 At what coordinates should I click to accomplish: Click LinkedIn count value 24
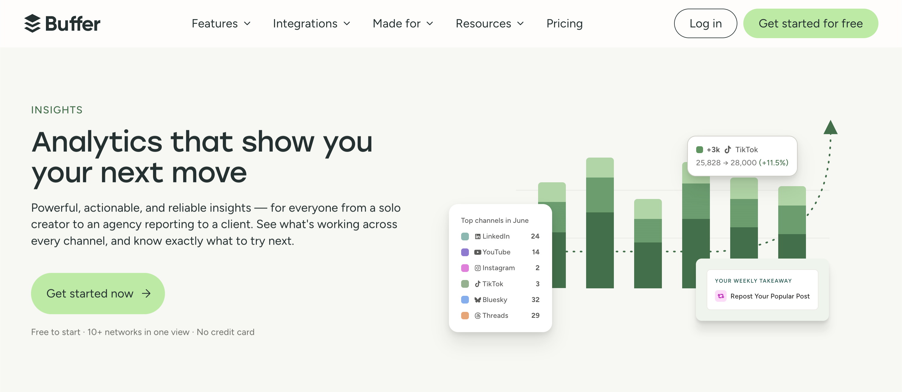click(x=535, y=237)
